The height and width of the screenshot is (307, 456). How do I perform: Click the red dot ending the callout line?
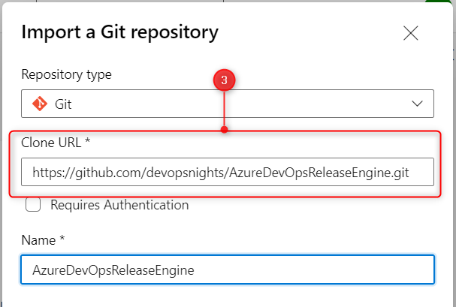coord(224,129)
